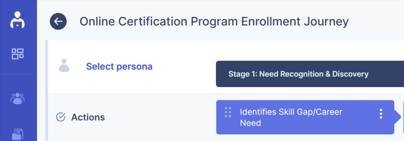404x141 pixels.
Task: Open the documents folder section
Action: (x=17, y=135)
